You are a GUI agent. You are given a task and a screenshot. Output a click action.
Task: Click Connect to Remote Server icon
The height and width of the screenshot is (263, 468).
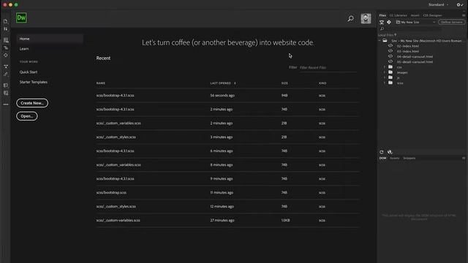tap(382, 22)
